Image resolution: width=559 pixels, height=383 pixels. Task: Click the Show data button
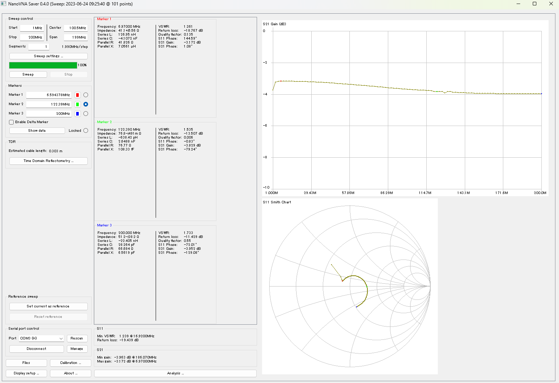(37, 131)
